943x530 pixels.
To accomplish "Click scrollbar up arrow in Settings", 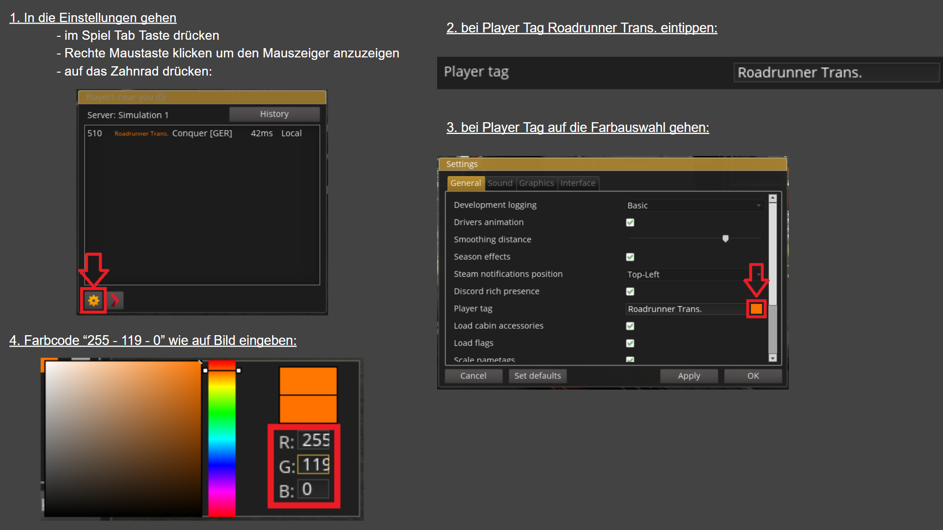I will 773,198.
